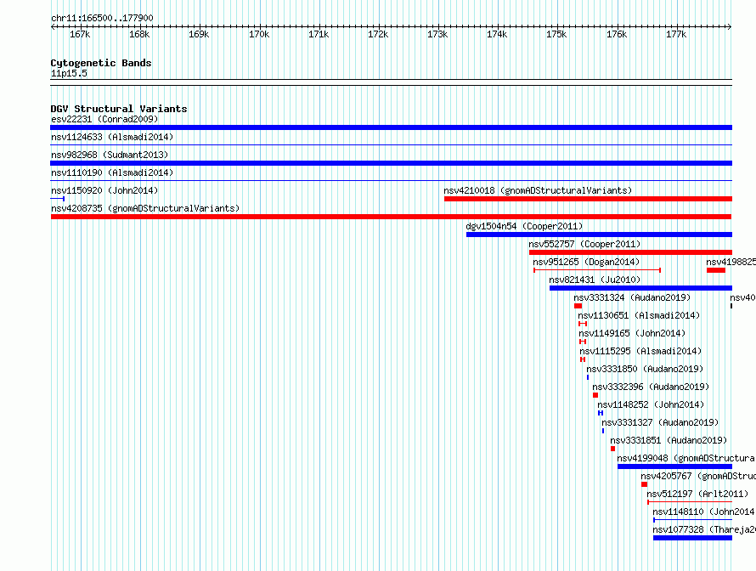The width and height of the screenshot is (756, 571).
Task: Select nsv1130651 (Alsmadi2014) label
Action: tap(639, 315)
